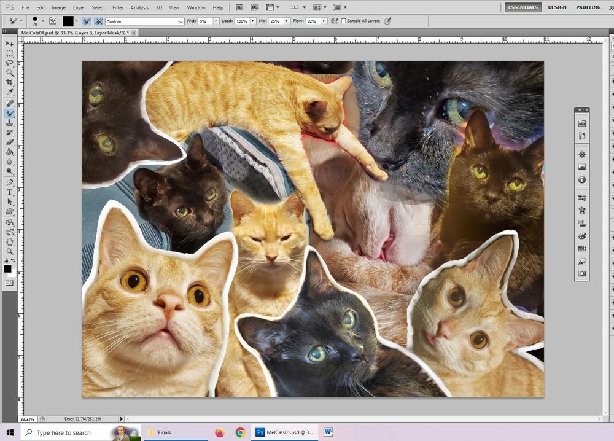Open the Mix percentage slider arrow
This screenshot has height=441, width=614.
287,21
